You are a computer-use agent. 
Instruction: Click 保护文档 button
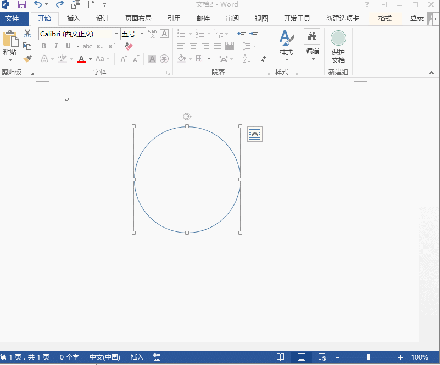coord(338,47)
